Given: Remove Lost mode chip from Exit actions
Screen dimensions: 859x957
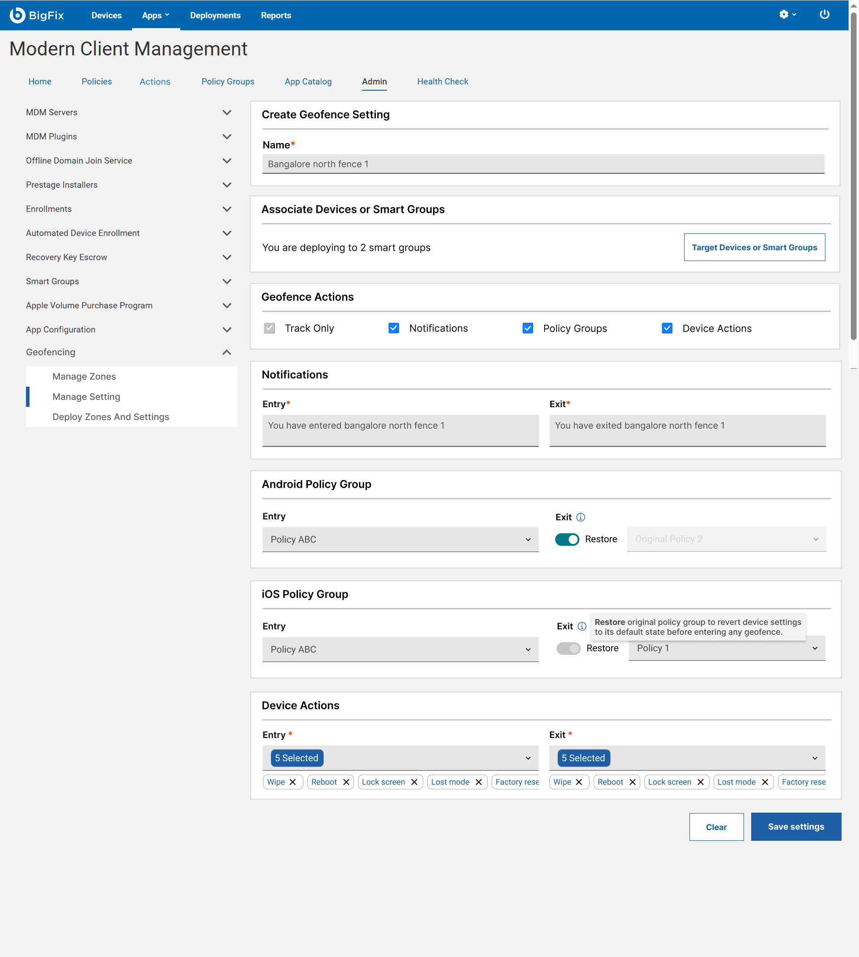Looking at the screenshot, I should (x=765, y=782).
